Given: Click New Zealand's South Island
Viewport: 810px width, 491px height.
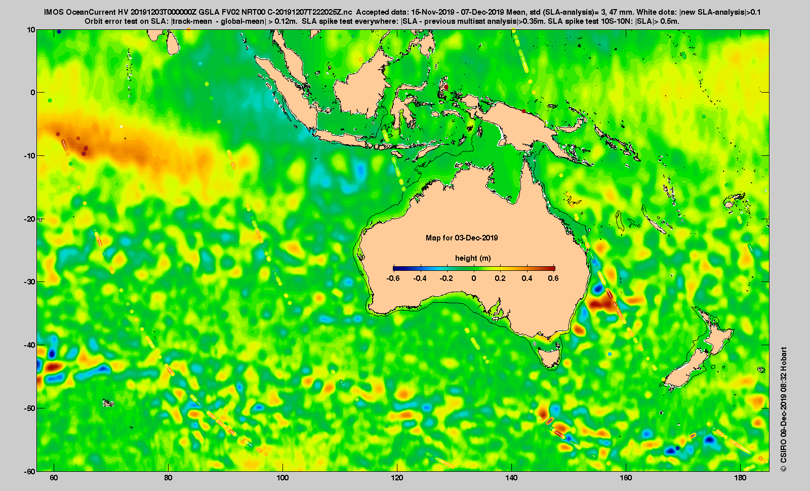Looking at the screenshot, I should tap(684, 370).
